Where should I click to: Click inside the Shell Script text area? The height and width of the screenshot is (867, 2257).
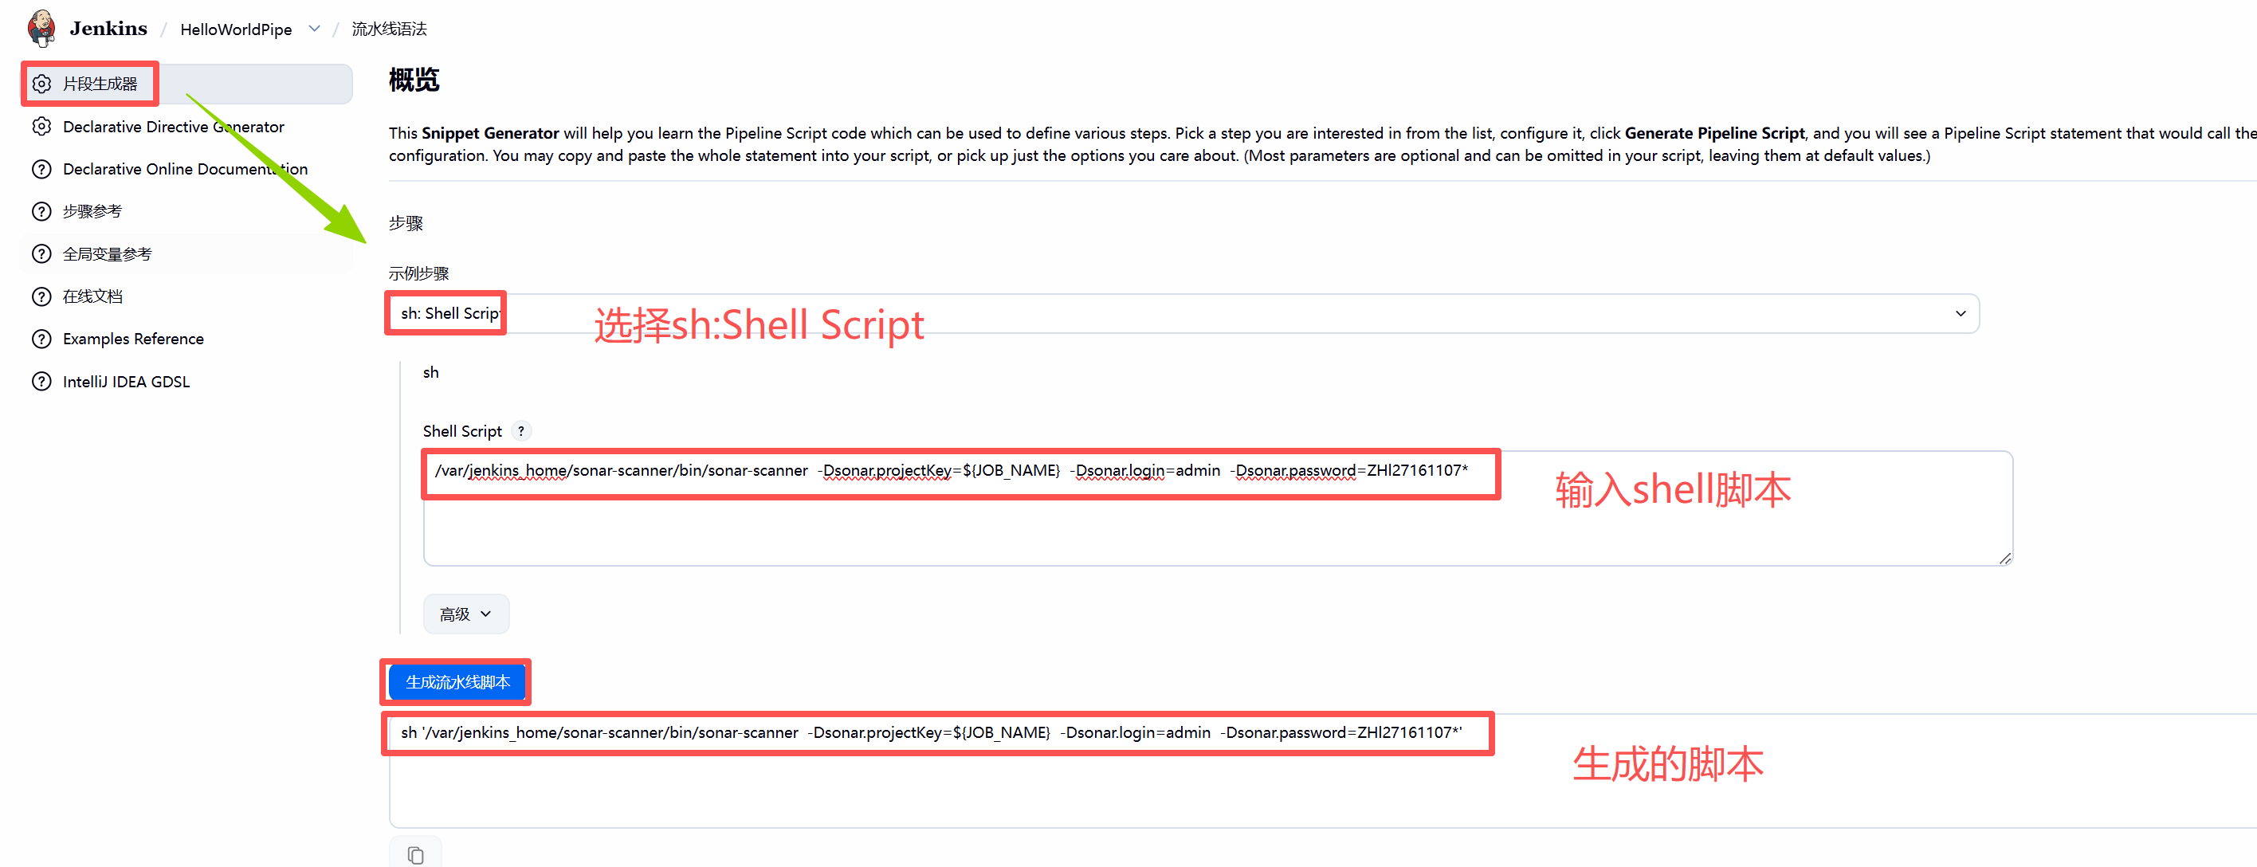pos(1218,508)
